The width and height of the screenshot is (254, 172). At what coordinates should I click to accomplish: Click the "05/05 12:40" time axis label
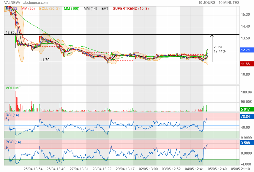click(217, 169)
